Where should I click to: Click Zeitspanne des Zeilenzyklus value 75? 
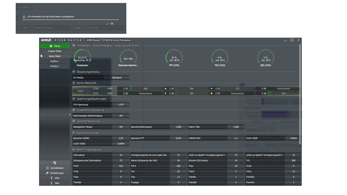pyautogui.click(x=121, y=161)
